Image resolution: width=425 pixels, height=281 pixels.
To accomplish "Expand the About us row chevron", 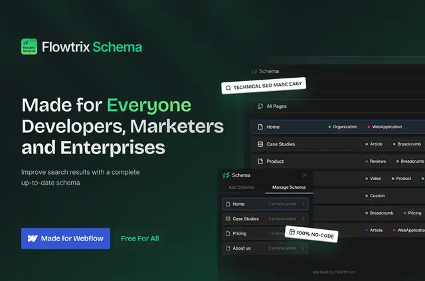I will click(x=303, y=248).
